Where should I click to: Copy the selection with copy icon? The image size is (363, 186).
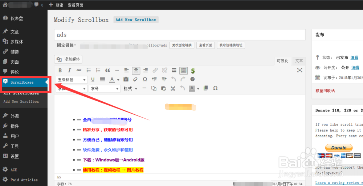pyautogui.click(x=154, y=88)
